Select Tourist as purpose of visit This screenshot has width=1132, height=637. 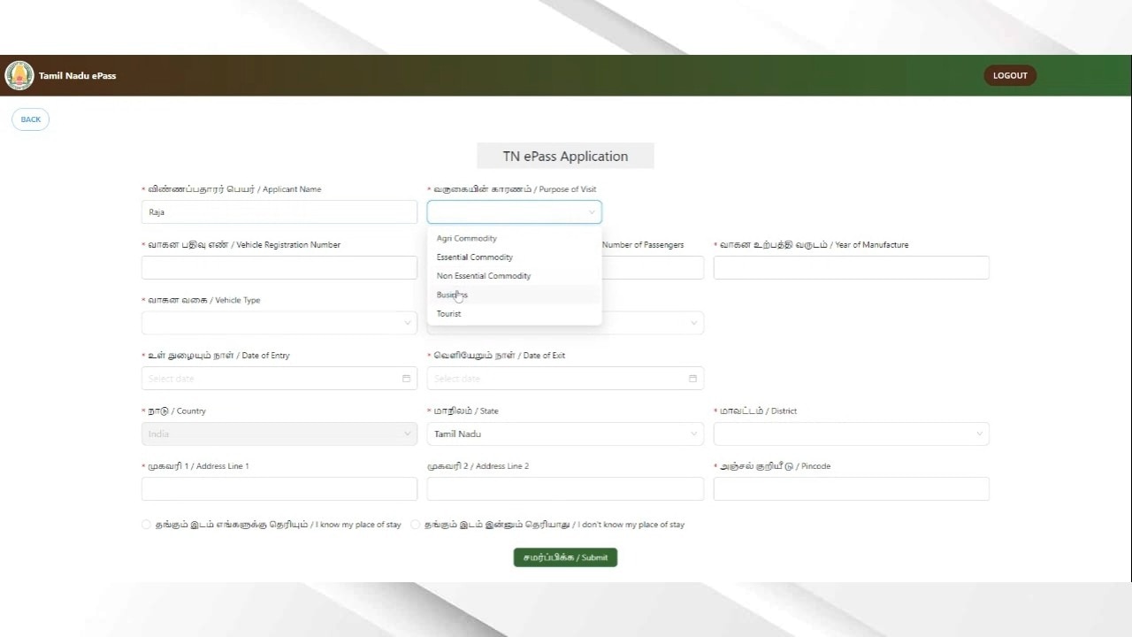click(514, 313)
